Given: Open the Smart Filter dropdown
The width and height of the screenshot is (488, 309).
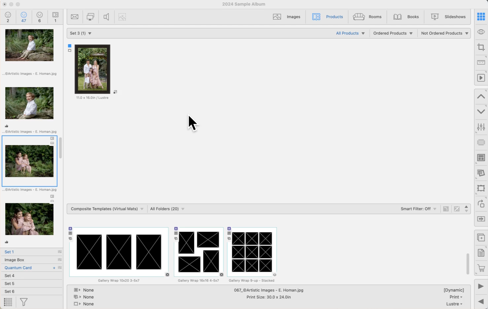Looking at the screenshot, I should (x=418, y=209).
